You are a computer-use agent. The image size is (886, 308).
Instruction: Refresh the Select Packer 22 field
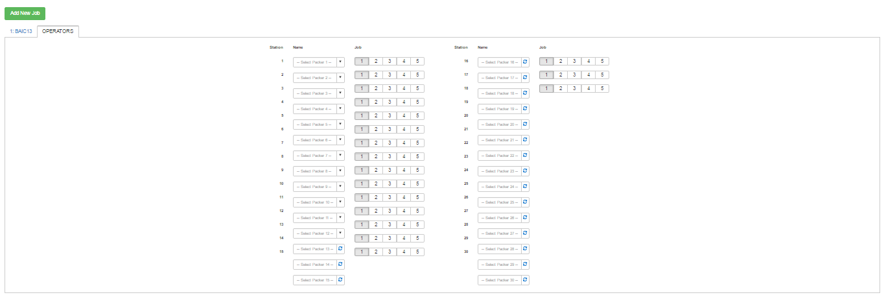[525, 156]
